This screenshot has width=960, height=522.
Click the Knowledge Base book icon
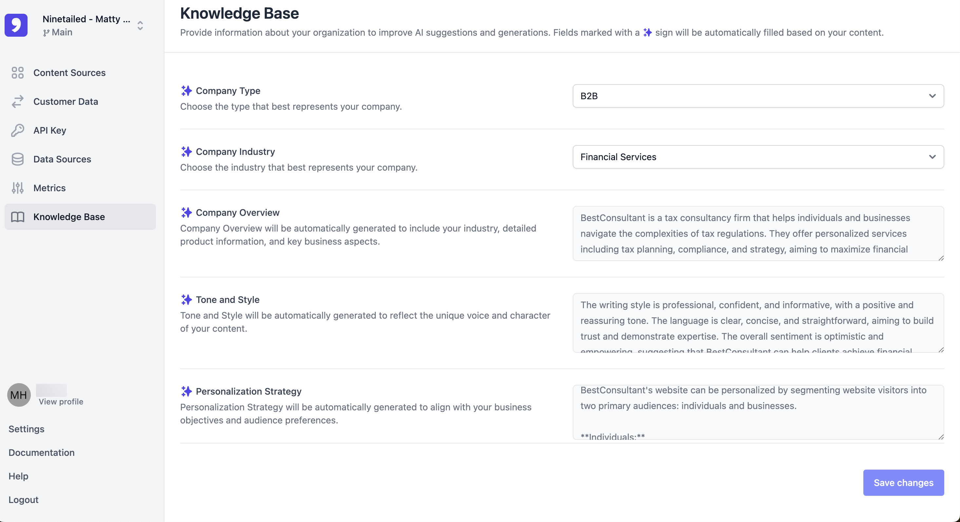[17, 217]
